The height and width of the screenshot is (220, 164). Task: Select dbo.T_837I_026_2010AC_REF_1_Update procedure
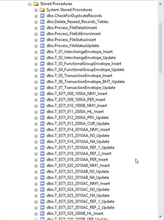pyautogui.click(x=81, y=202)
